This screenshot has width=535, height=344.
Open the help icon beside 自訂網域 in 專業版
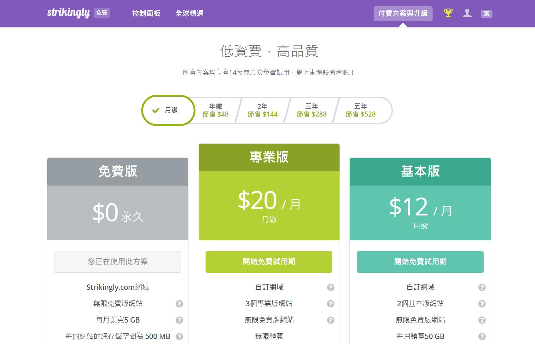tap(330, 287)
